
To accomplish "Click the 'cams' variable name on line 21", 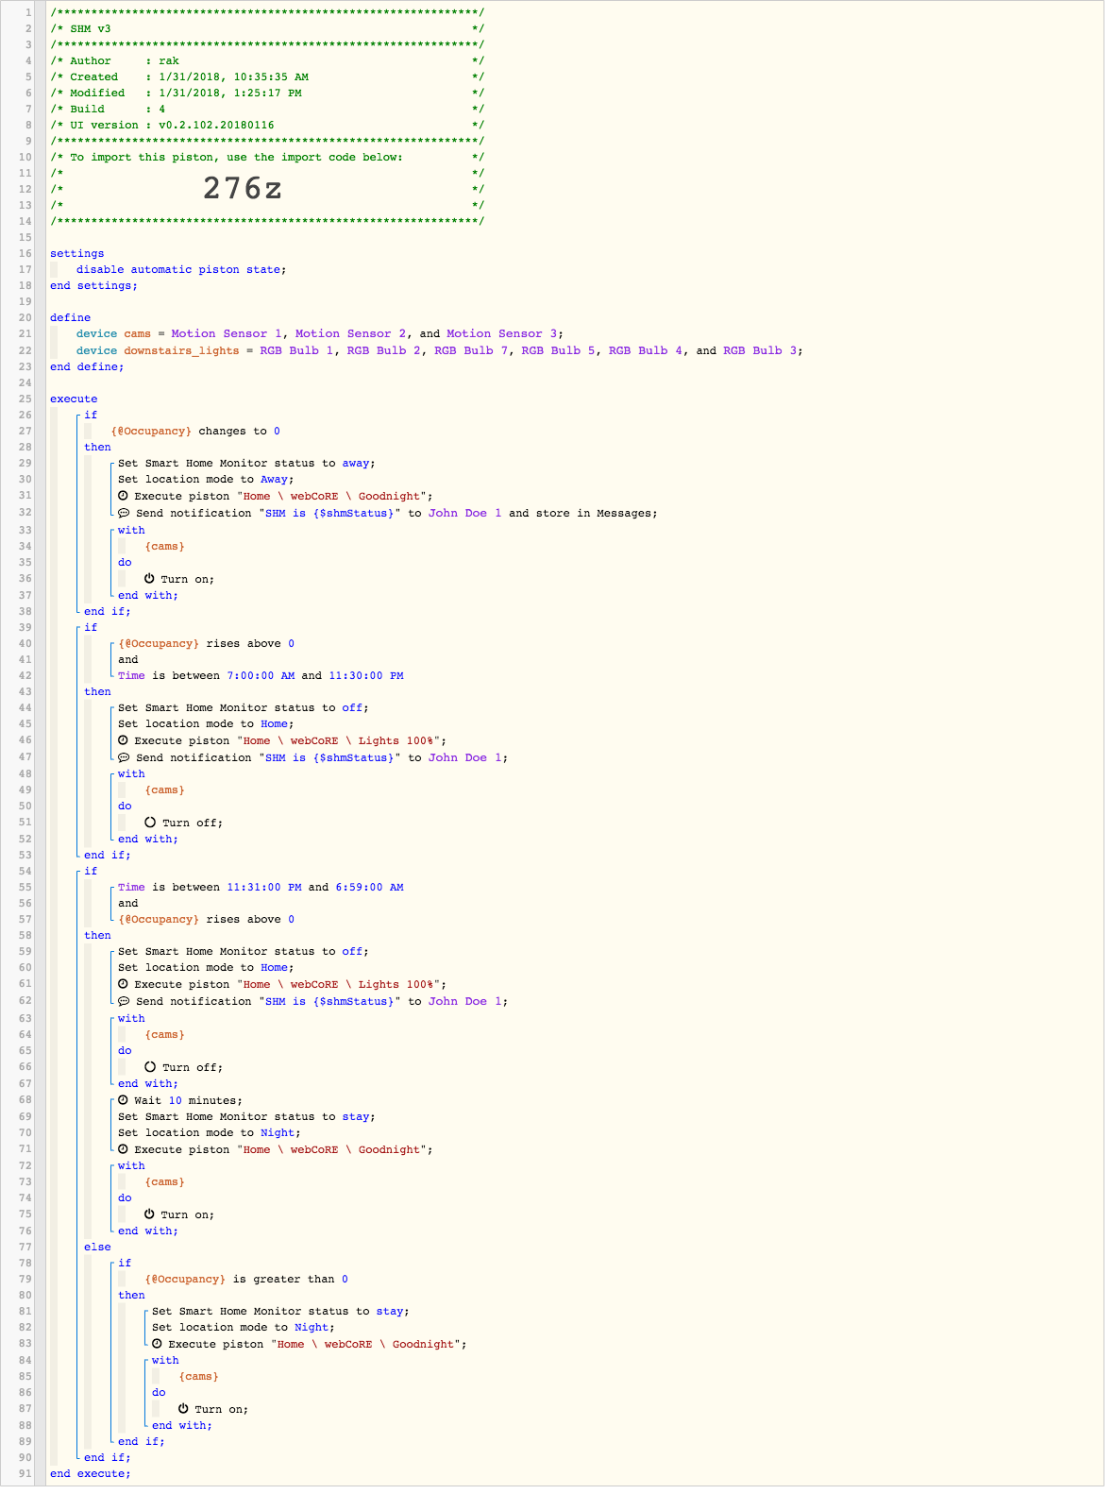I will [x=137, y=333].
